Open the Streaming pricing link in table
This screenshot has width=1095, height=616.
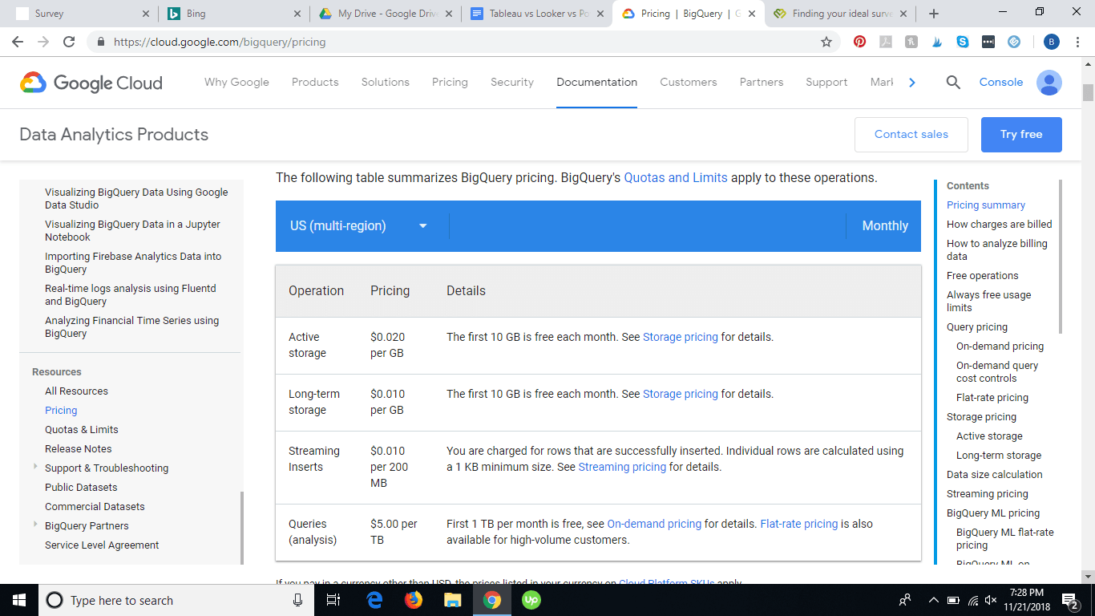click(622, 467)
